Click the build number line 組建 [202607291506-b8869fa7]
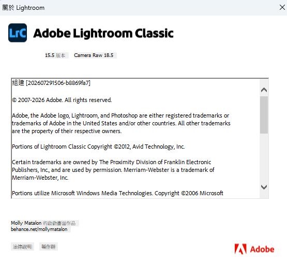Viewport: 287px width, 262px height. (x=51, y=83)
